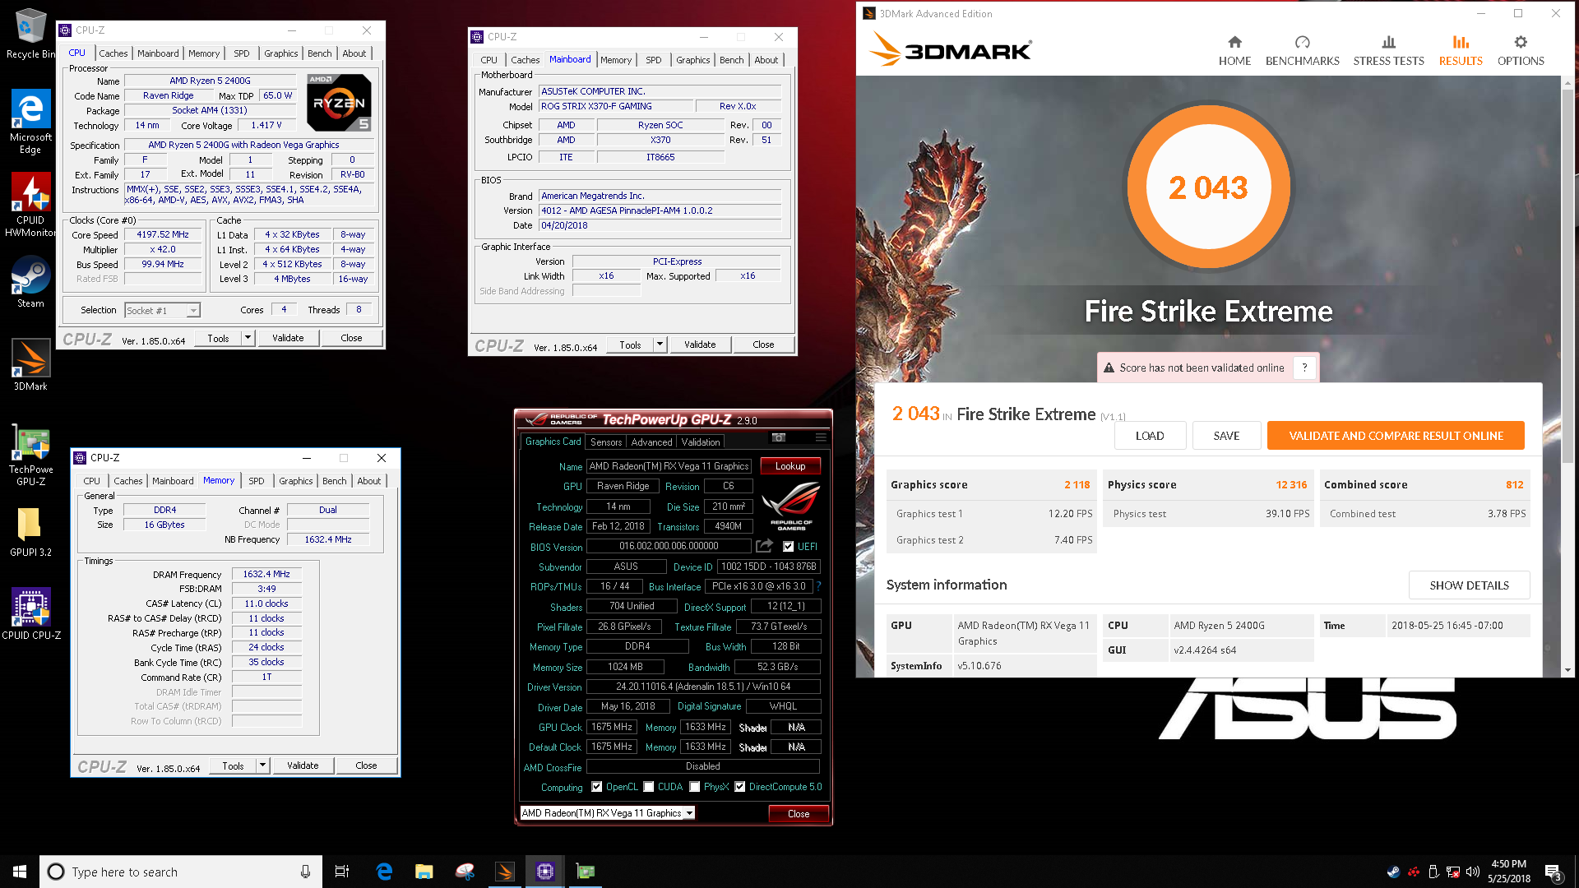Open the GPUPI 3.2 folder on desktop
Image resolution: width=1579 pixels, height=888 pixels.
pos(30,531)
